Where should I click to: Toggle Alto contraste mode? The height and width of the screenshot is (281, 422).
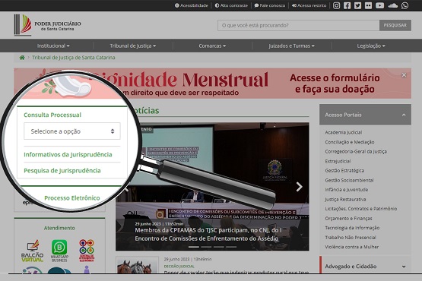(231, 5)
